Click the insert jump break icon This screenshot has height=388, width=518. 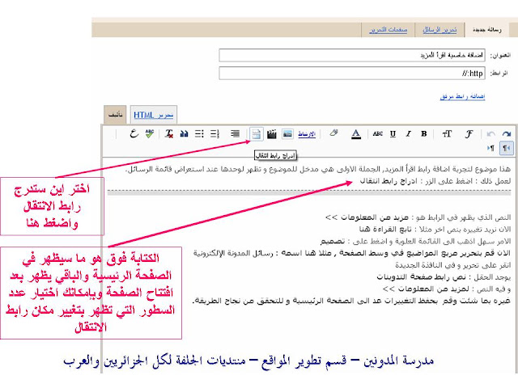tap(257, 134)
